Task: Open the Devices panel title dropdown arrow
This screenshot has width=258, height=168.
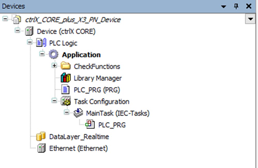Action: pyautogui.click(x=223, y=6)
